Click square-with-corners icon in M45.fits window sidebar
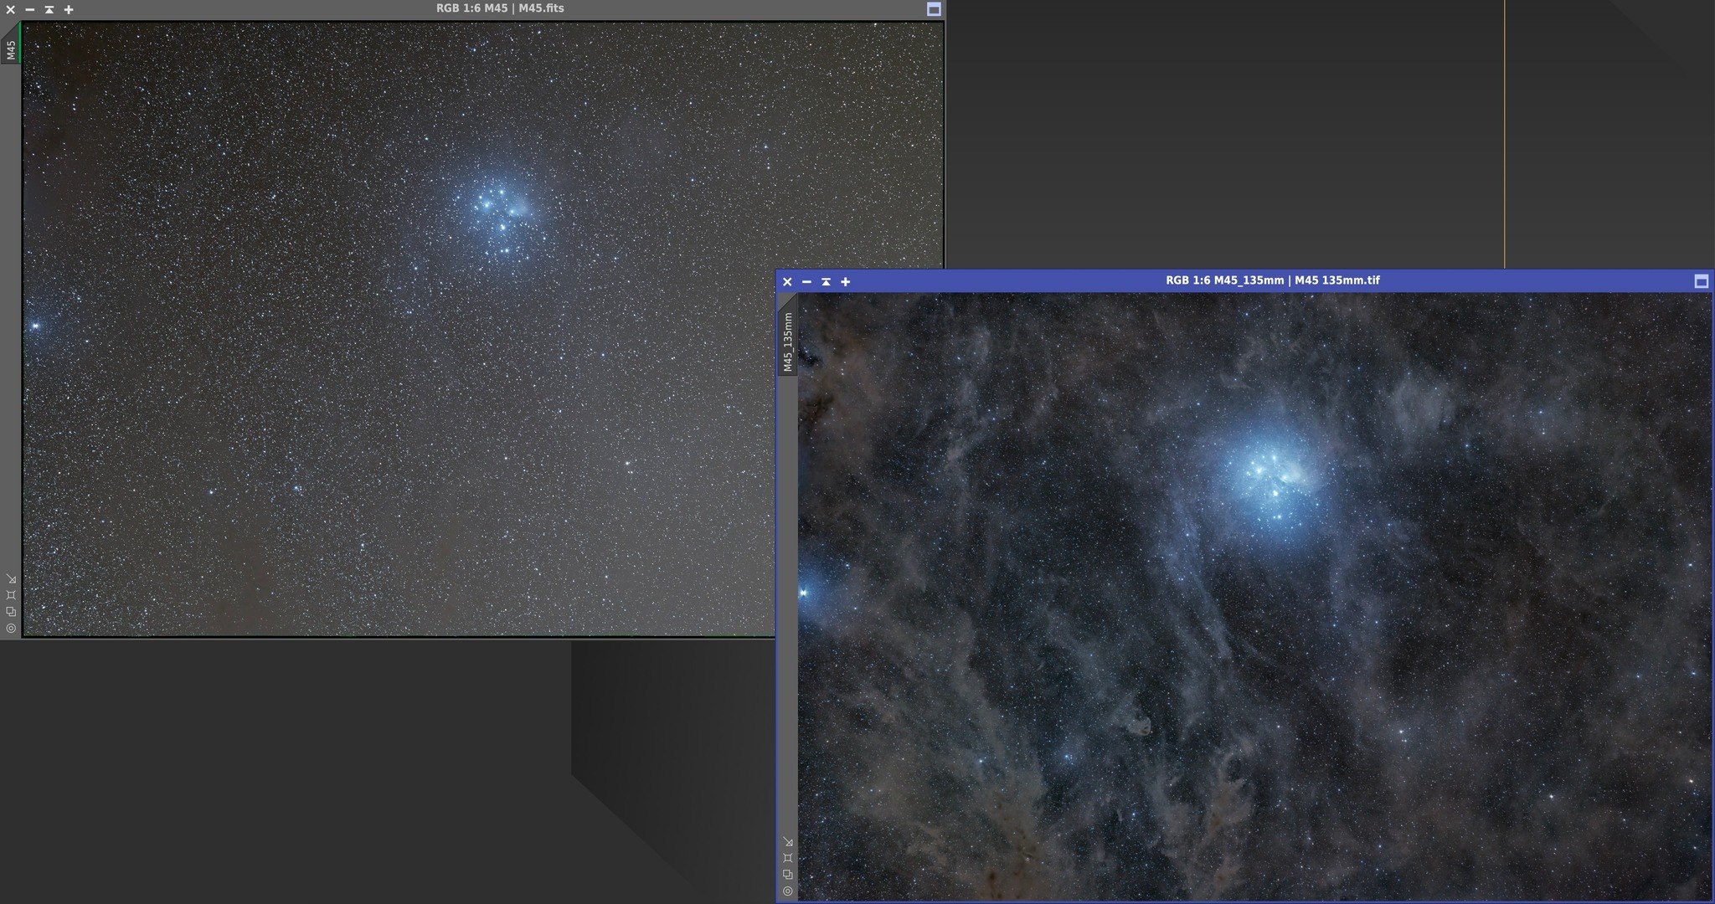This screenshot has width=1715, height=904. pos(11,595)
